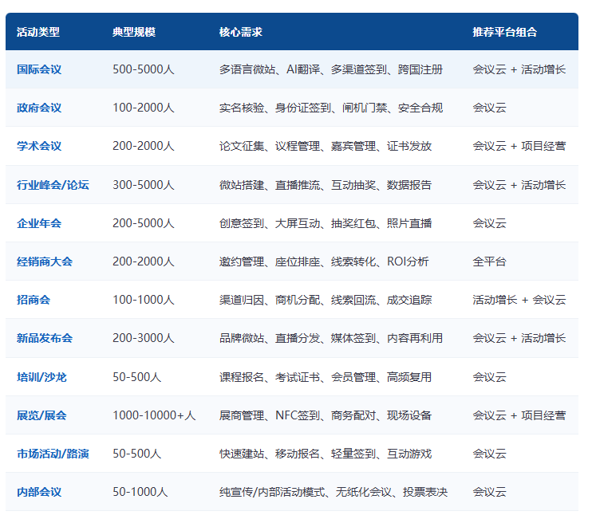Viewport: 596px width, 519px height.
Task: Click the 300-5000人 scale cell
Action: pyautogui.click(x=144, y=185)
